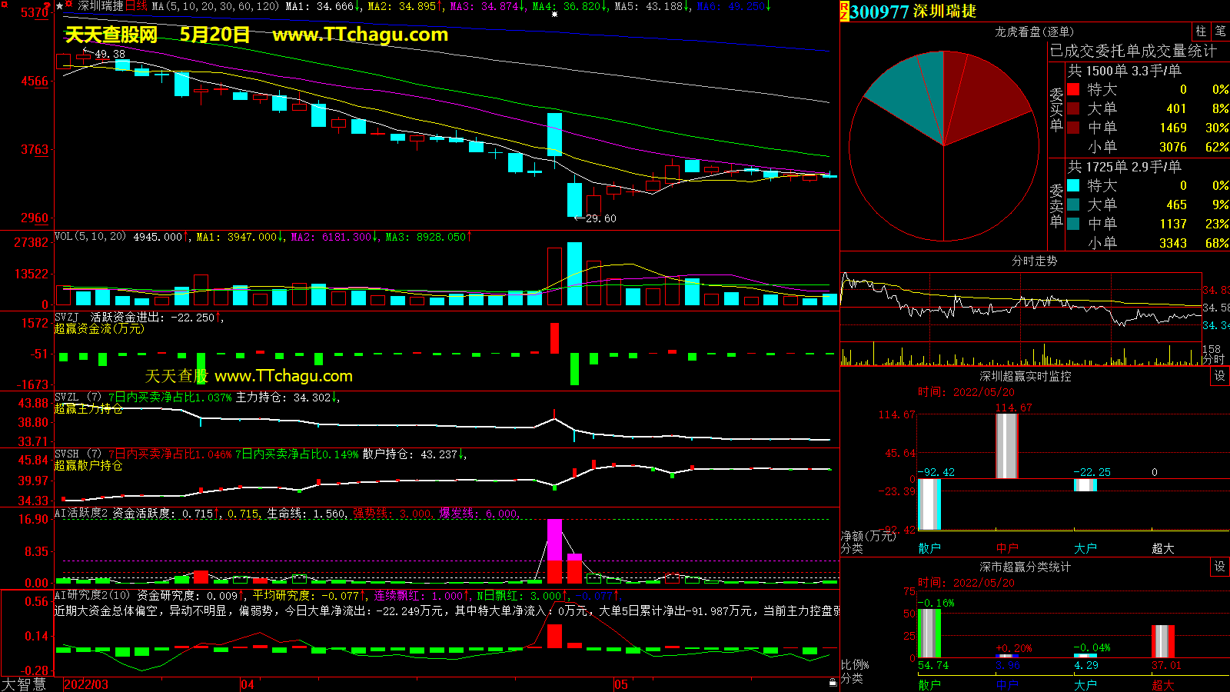The image size is (1230, 692).
Task: Click the 大智慧 logo in the bottom-left corner
Action: 24,684
